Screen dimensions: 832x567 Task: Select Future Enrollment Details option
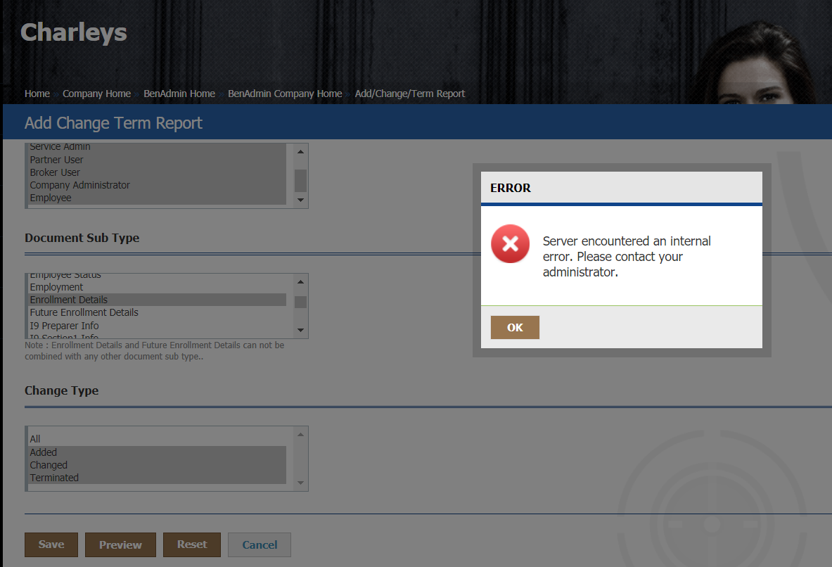coord(84,312)
